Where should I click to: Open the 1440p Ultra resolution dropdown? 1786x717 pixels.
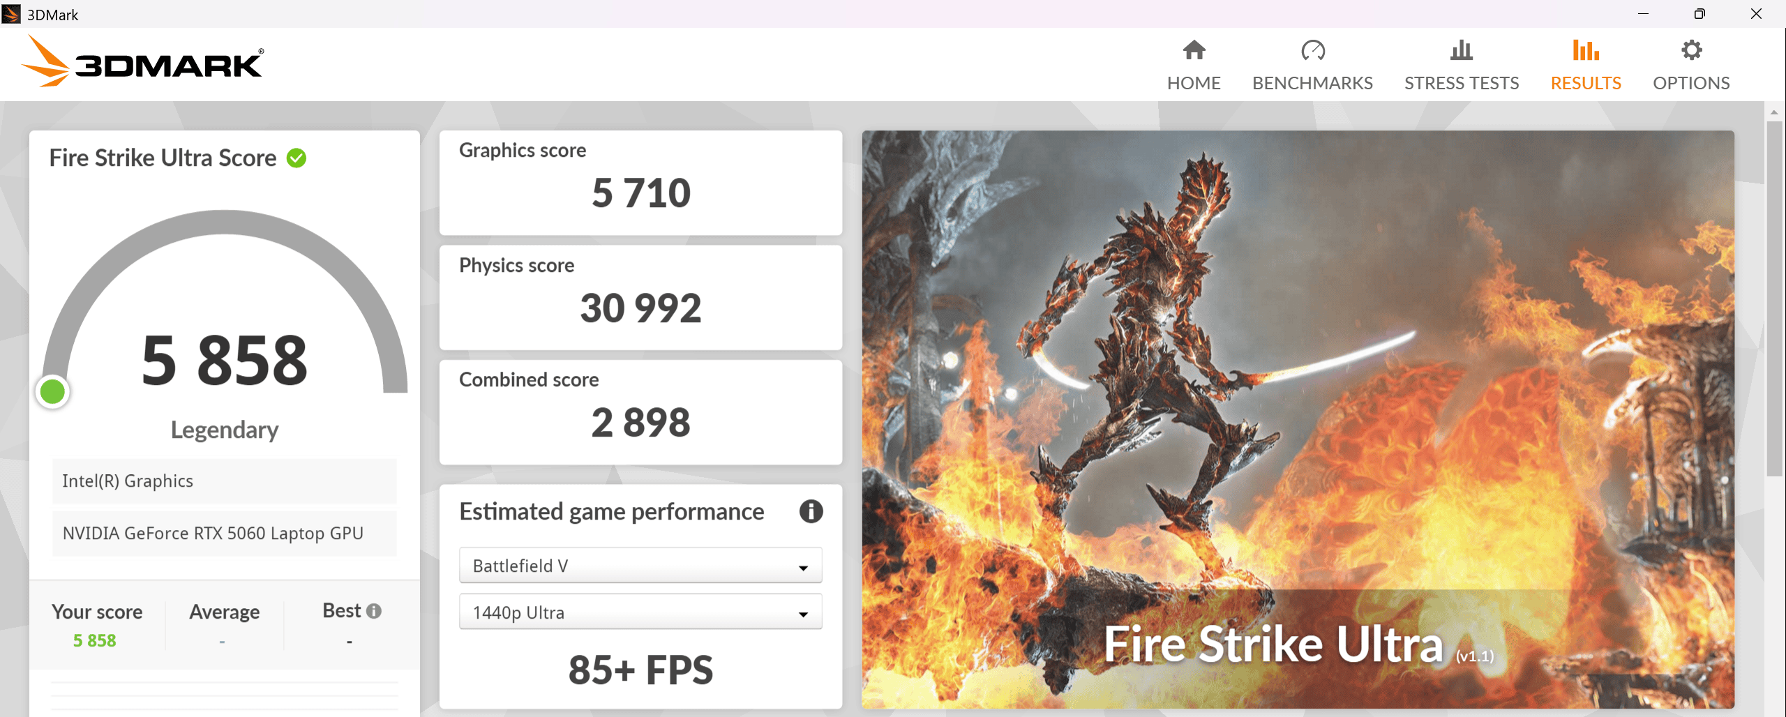640,612
